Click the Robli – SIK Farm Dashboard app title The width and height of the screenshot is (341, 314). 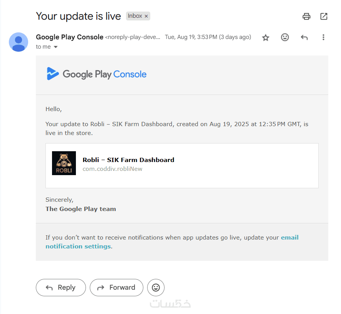[x=128, y=160]
